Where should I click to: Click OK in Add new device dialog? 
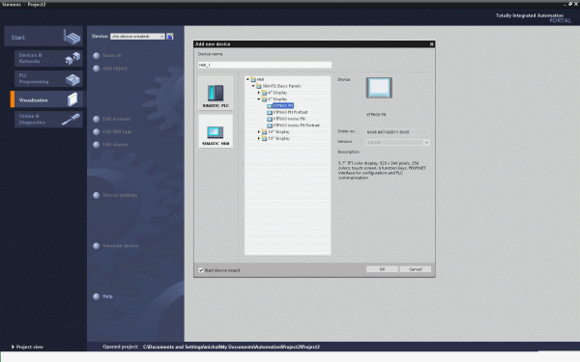coord(382,269)
